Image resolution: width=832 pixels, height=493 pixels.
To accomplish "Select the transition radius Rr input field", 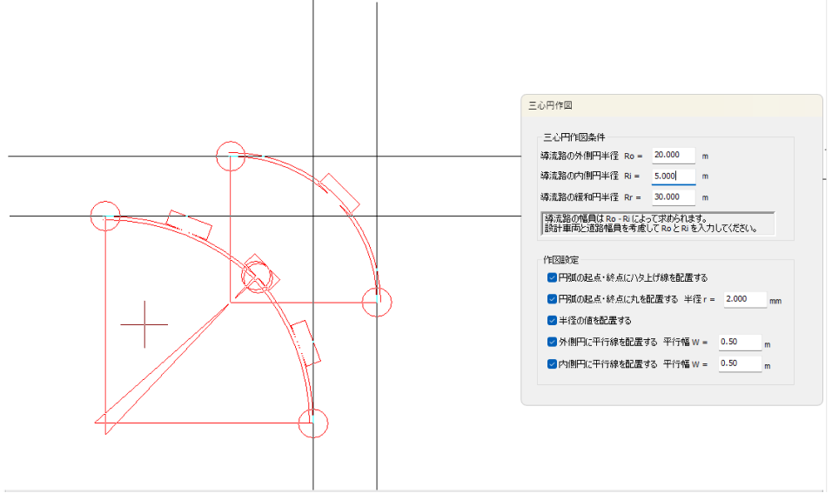I will pos(673,197).
